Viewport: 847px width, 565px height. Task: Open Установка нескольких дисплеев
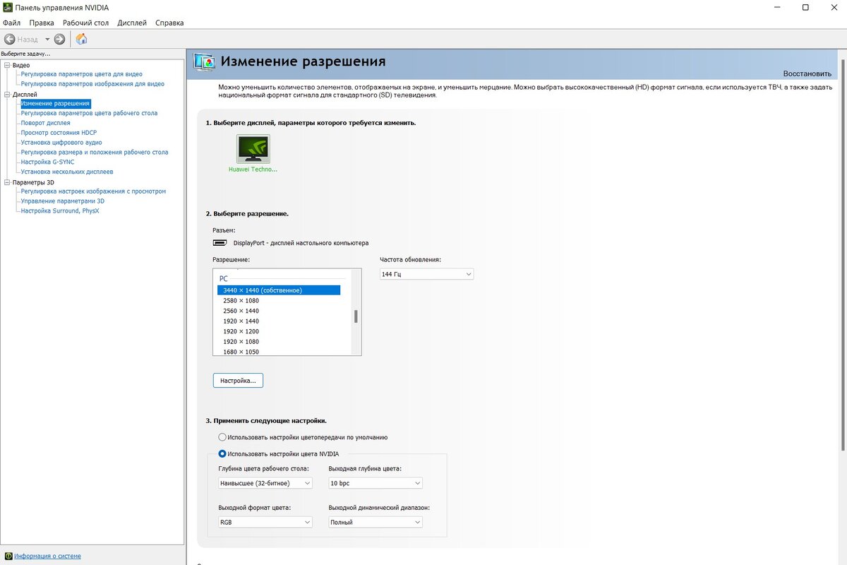pyautogui.click(x=67, y=172)
